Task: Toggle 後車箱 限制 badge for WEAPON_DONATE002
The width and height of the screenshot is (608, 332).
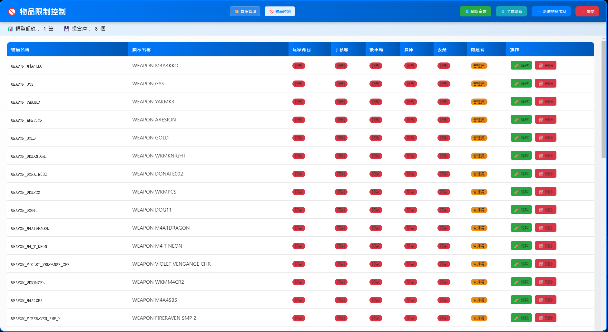Action: click(x=376, y=174)
